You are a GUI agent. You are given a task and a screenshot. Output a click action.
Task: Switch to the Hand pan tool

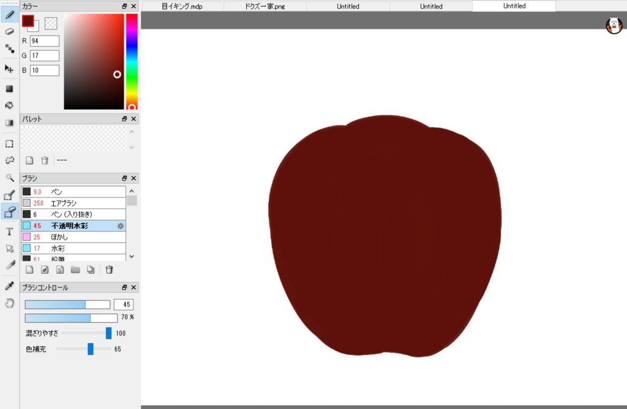click(9, 303)
